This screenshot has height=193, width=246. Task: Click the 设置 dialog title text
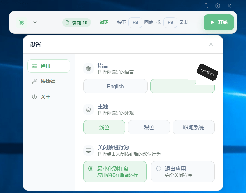36,44
